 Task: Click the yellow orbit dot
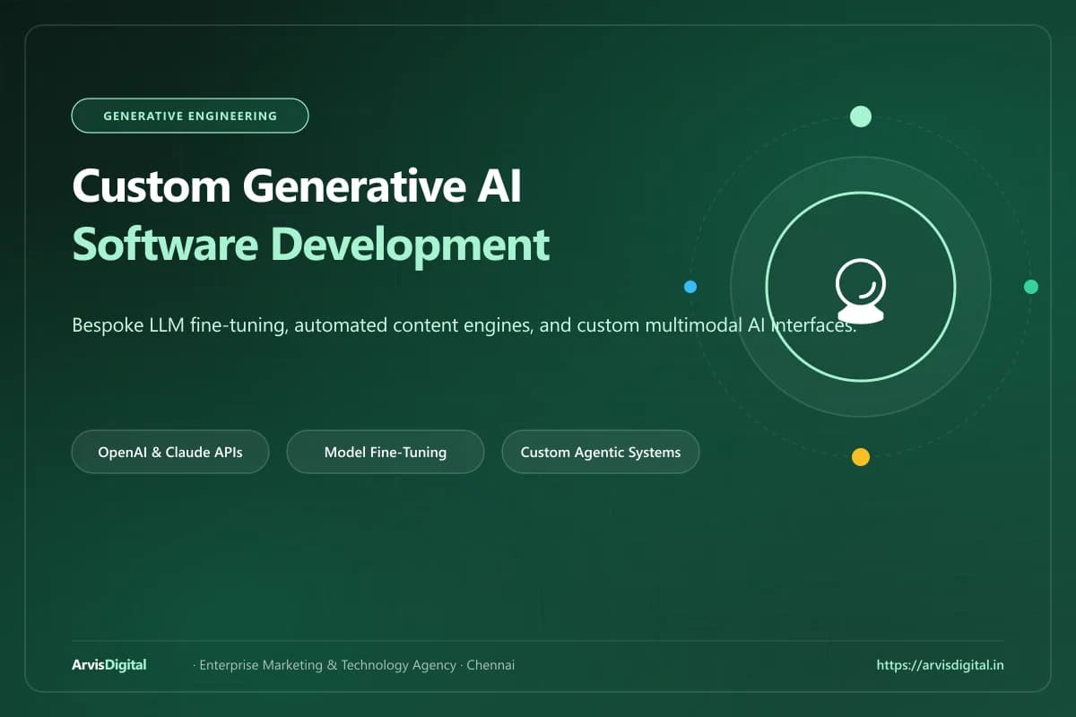[861, 457]
